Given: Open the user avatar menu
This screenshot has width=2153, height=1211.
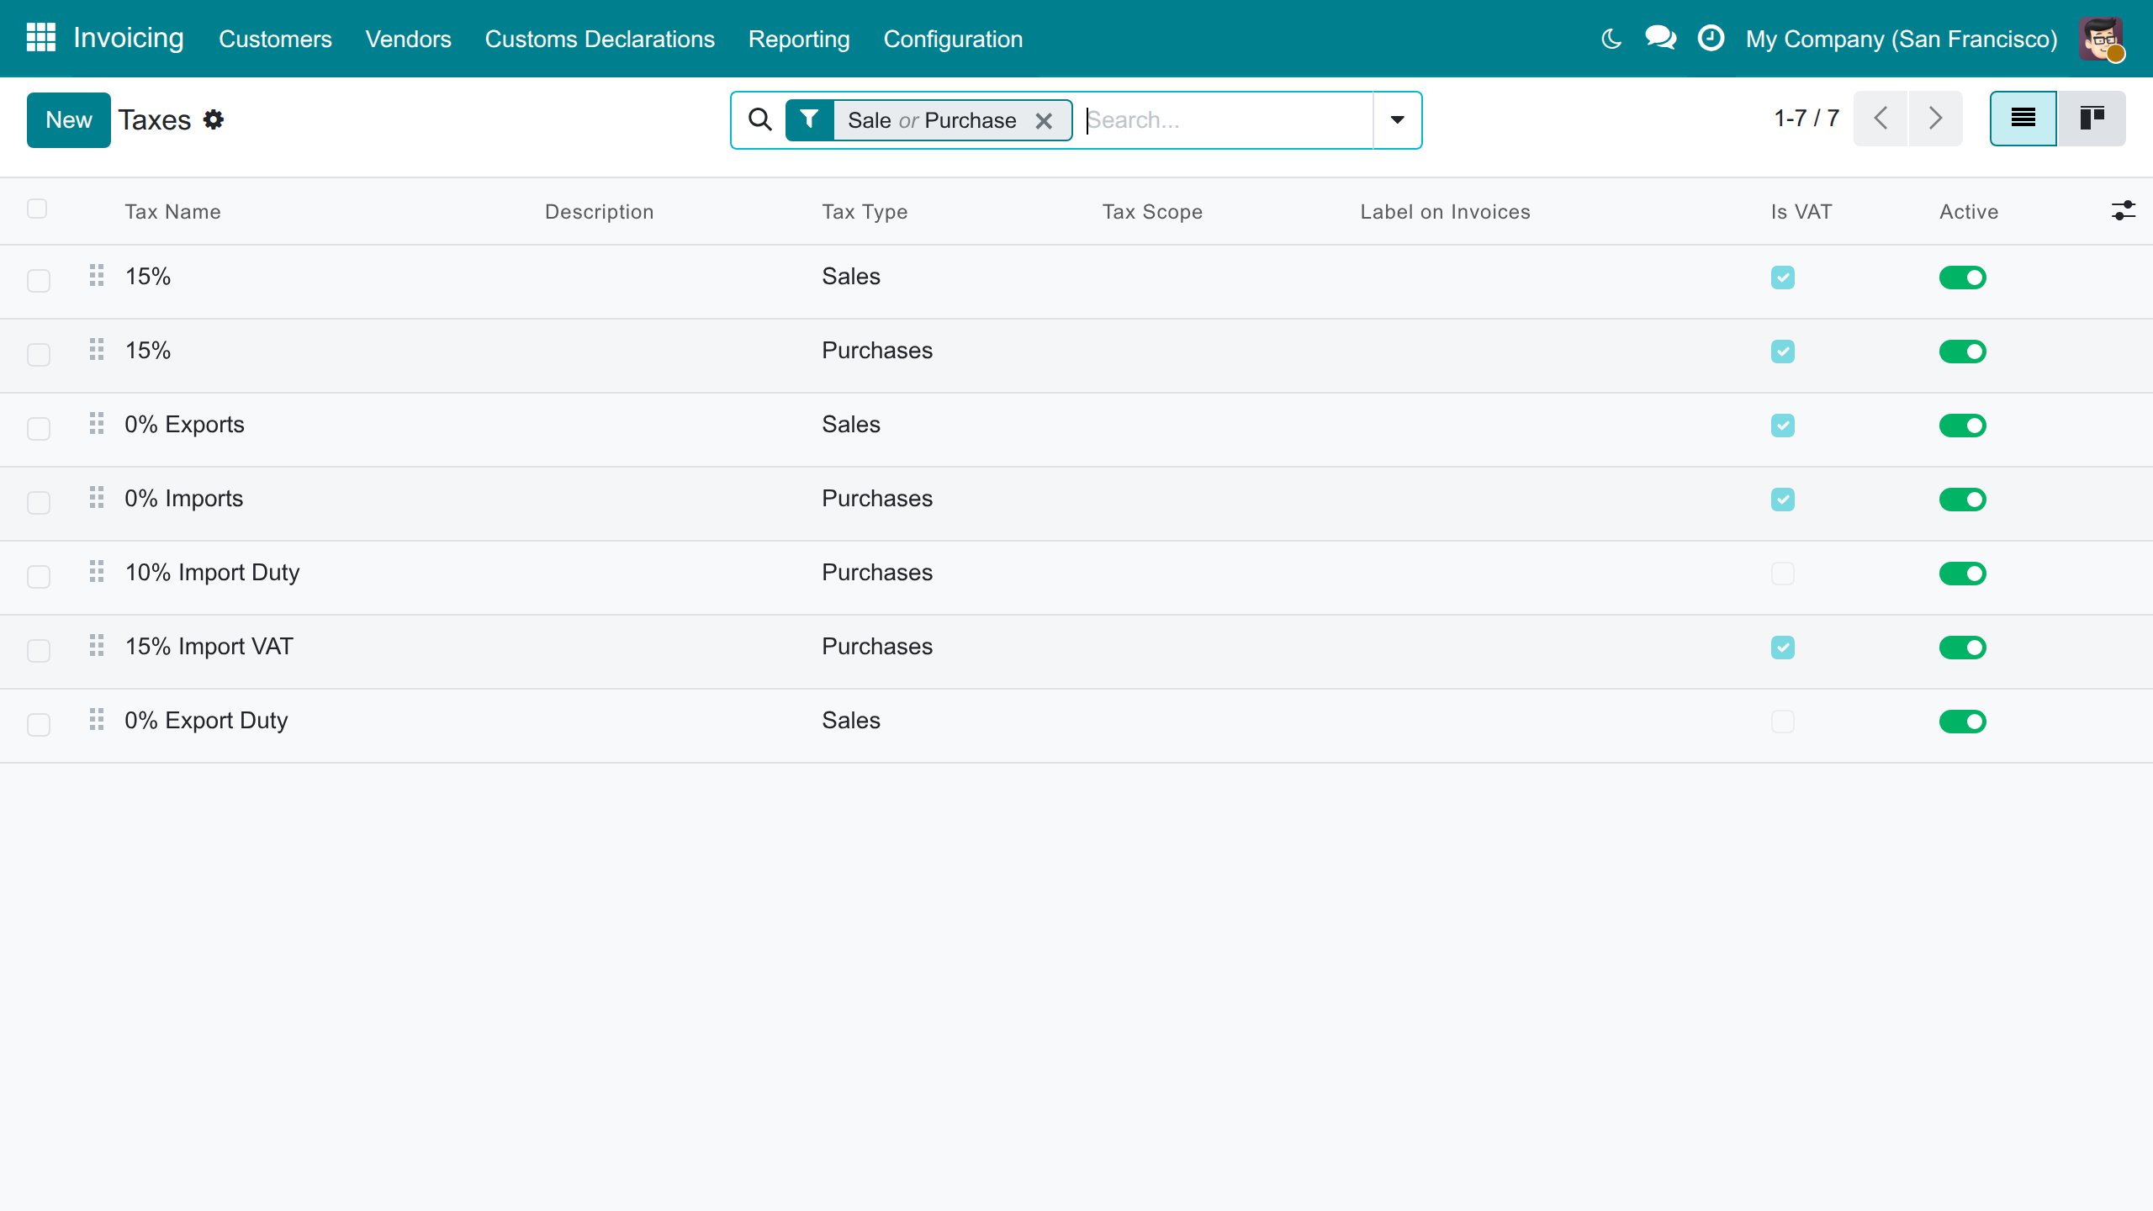Looking at the screenshot, I should point(2102,39).
